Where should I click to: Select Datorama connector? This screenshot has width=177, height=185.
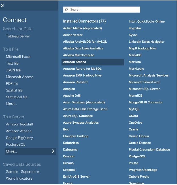[70, 150]
